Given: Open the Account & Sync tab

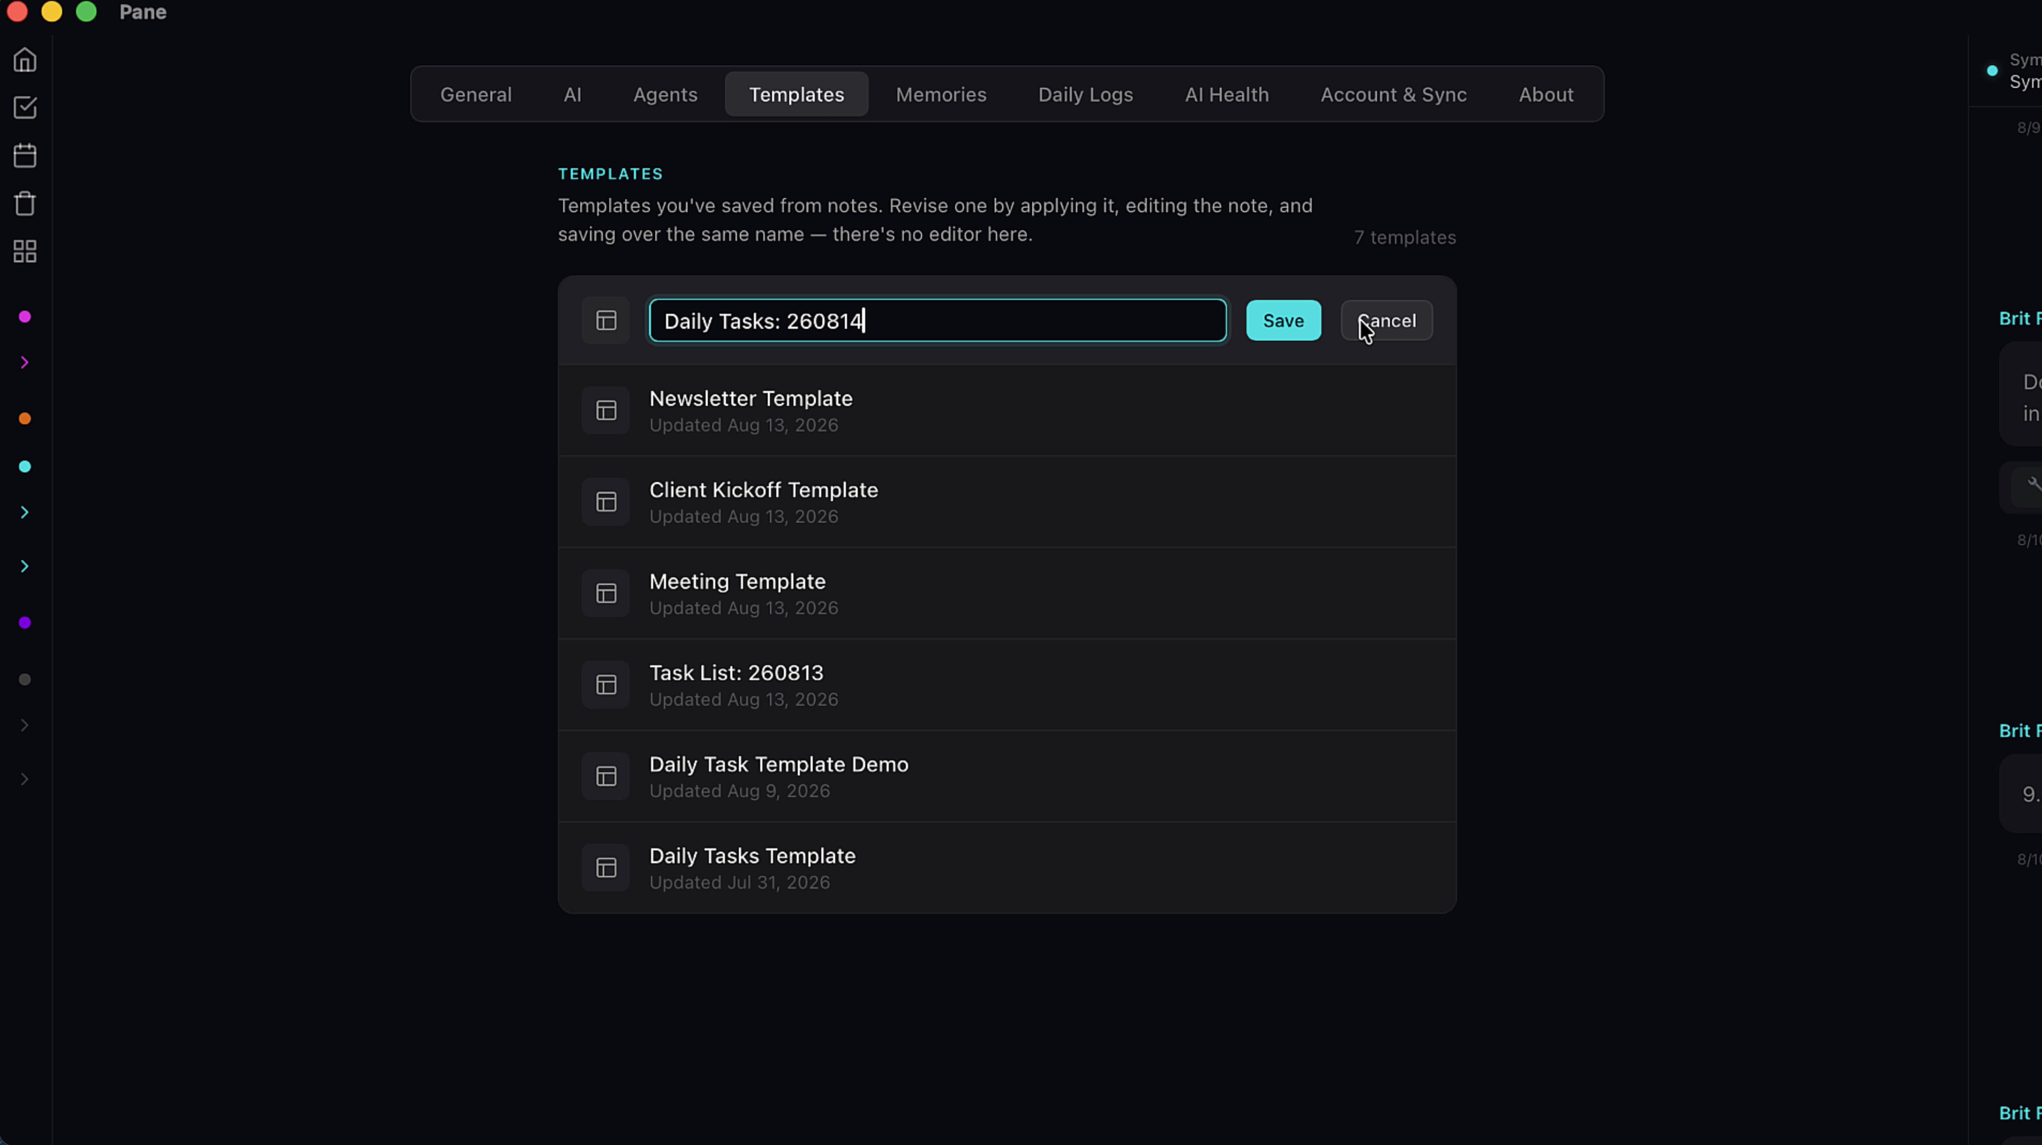Looking at the screenshot, I should point(1393,94).
